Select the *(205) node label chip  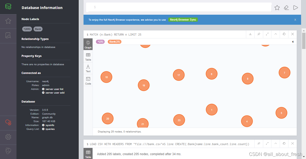pyautogui.click(x=27, y=29)
